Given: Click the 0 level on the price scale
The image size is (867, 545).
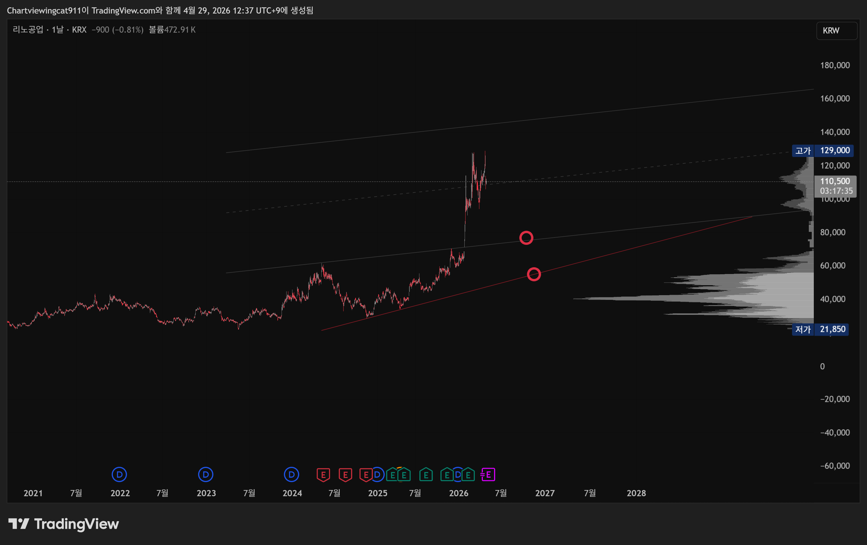Looking at the screenshot, I should pyautogui.click(x=822, y=366).
